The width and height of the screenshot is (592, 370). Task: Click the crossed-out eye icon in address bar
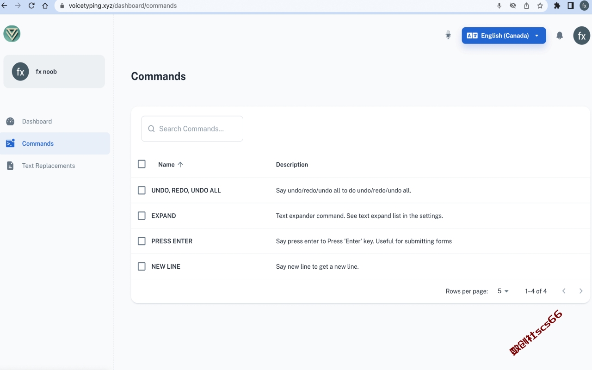click(513, 6)
